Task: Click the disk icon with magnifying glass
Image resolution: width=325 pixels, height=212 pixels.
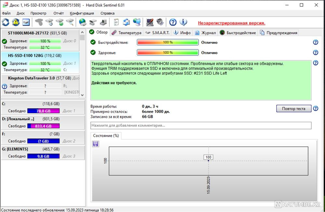Action: click(70, 22)
